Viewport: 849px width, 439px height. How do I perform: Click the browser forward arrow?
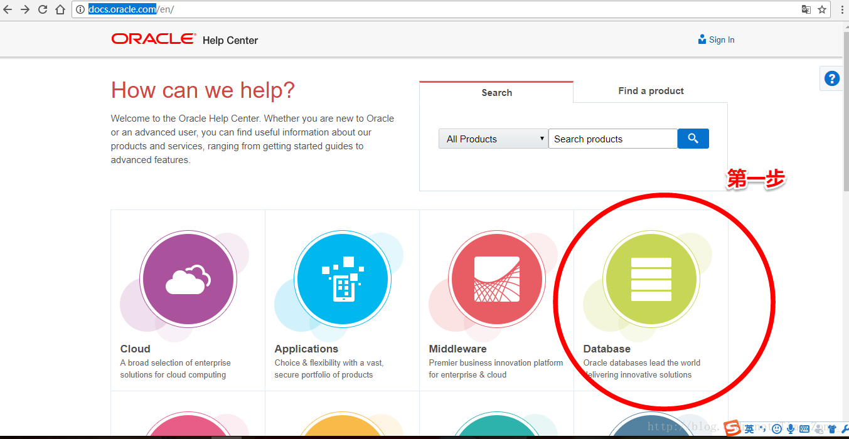pos(25,9)
